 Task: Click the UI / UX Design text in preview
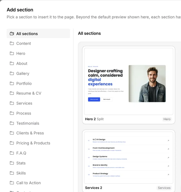tap(99, 139)
